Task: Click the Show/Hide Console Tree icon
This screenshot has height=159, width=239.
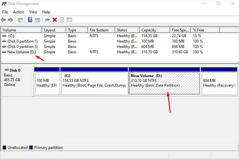Action: [20, 20]
